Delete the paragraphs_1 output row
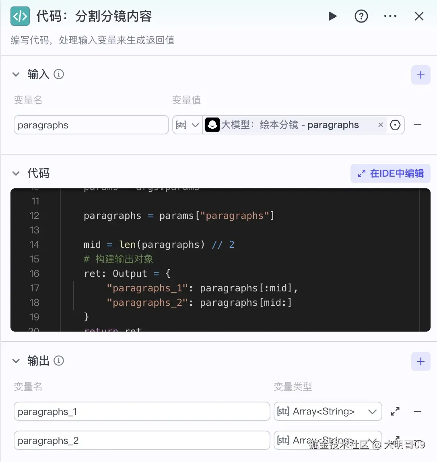437x462 pixels. (418, 411)
